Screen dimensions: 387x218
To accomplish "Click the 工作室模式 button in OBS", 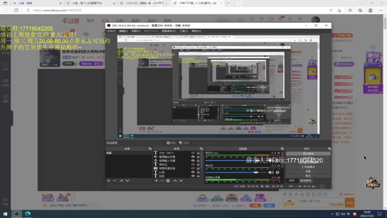I will click(x=308, y=167).
